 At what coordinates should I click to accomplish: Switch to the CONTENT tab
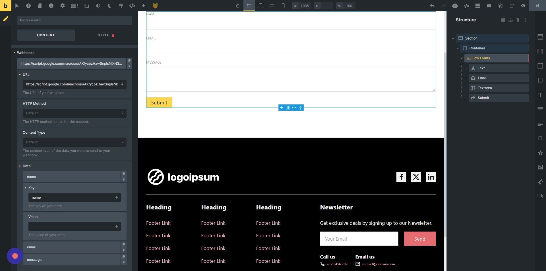point(46,35)
